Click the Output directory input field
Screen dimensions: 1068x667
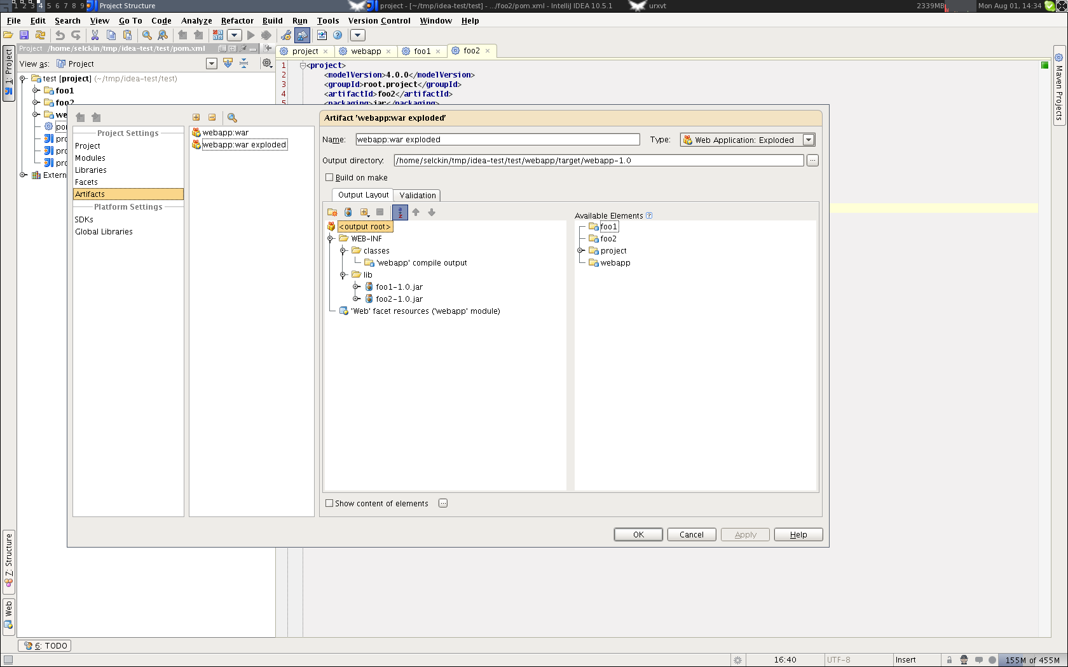point(599,161)
